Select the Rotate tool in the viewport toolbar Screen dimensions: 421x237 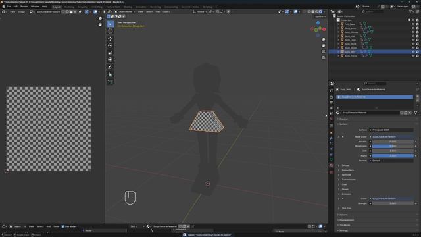[x=110, y=45]
